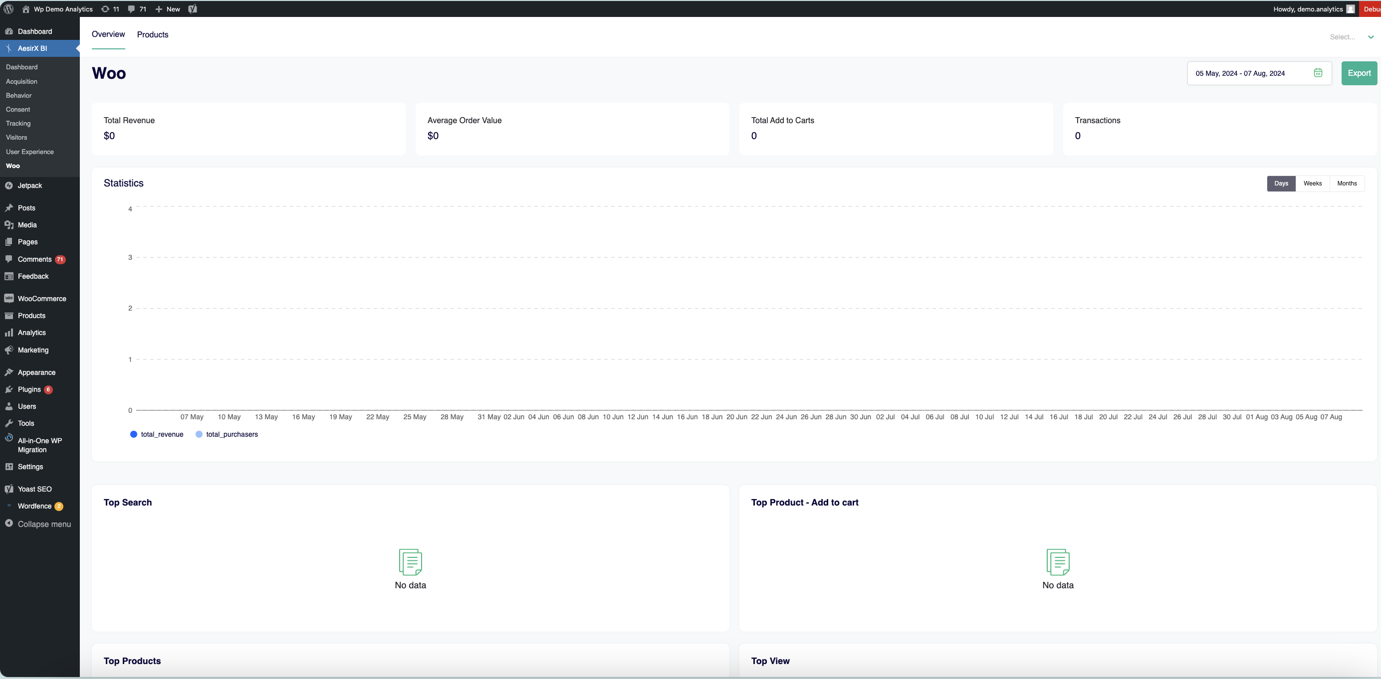Open the Yoast icon in admin bar
The image size is (1381, 679).
[x=193, y=9]
